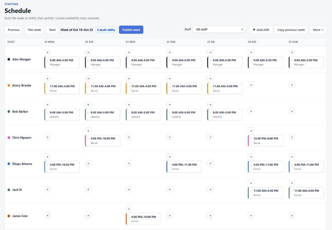The width and height of the screenshot is (332, 230).
Task: Add a shift for Alex Morgan on Monday
Action: click(x=47, y=52)
